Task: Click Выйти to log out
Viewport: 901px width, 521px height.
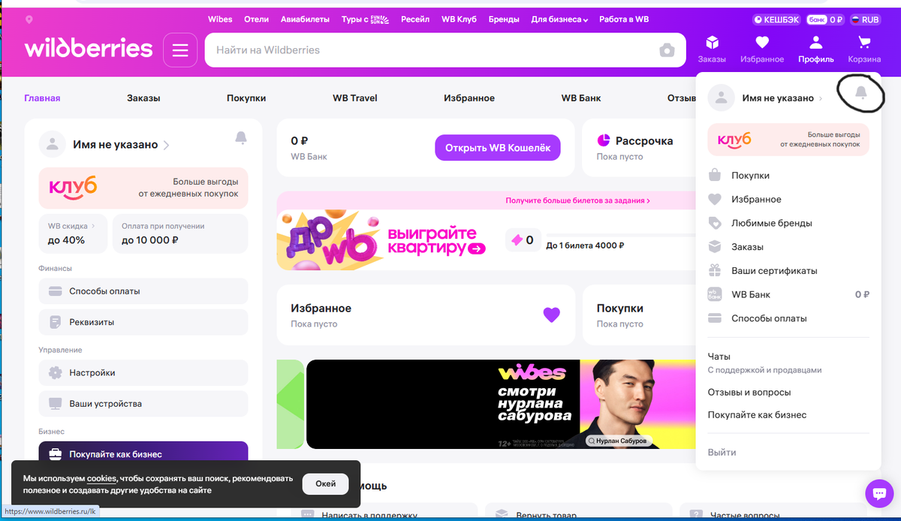Action: tap(722, 453)
